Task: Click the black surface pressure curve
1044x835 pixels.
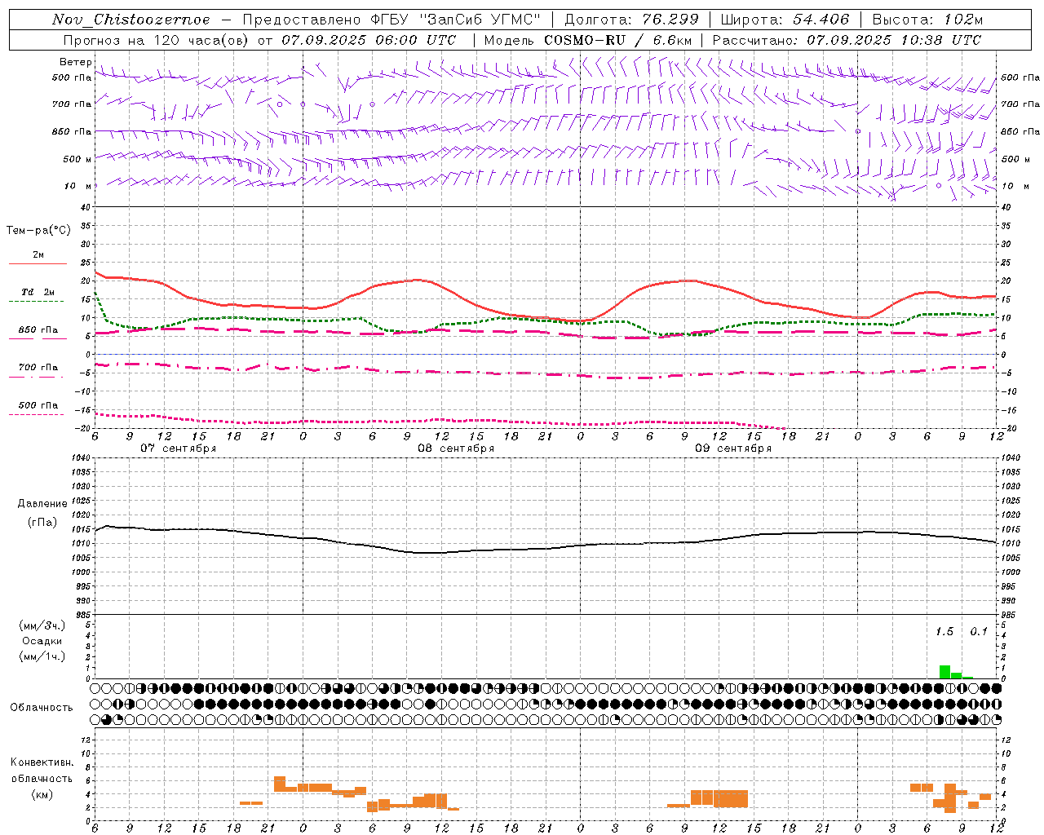Action: tap(545, 549)
